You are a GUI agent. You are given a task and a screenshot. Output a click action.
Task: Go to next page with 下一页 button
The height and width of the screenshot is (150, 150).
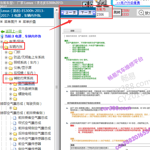pos(87,12)
